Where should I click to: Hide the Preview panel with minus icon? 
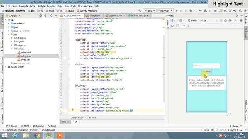coord(241,15)
